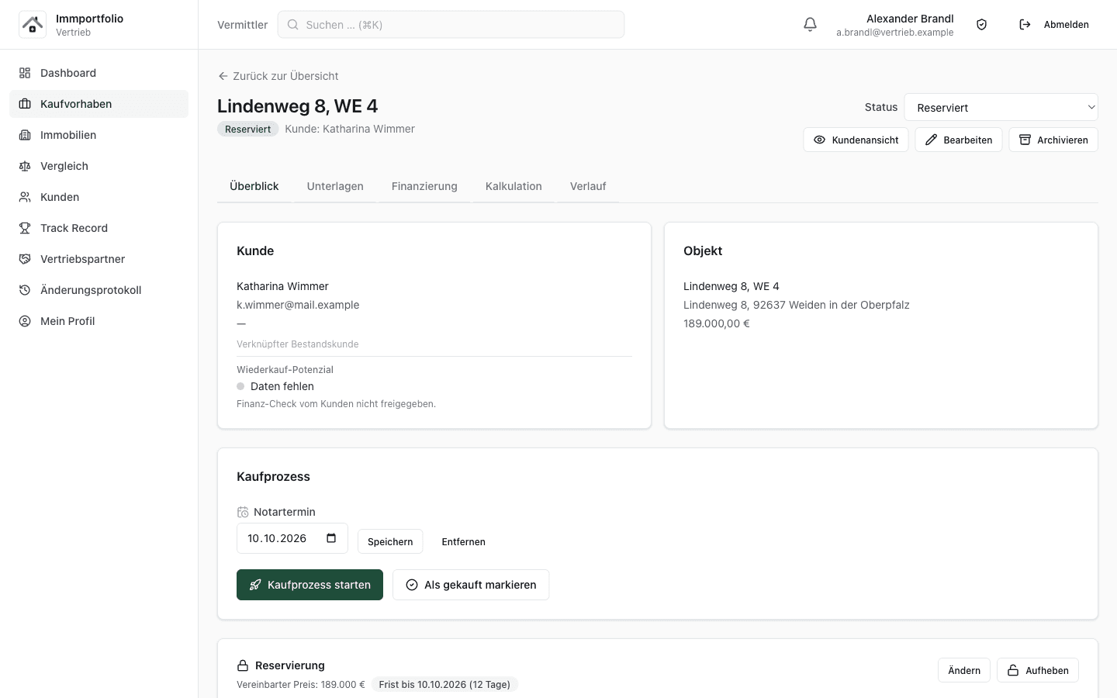Click the Dashboard grid icon in sidebar

click(x=25, y=73)
